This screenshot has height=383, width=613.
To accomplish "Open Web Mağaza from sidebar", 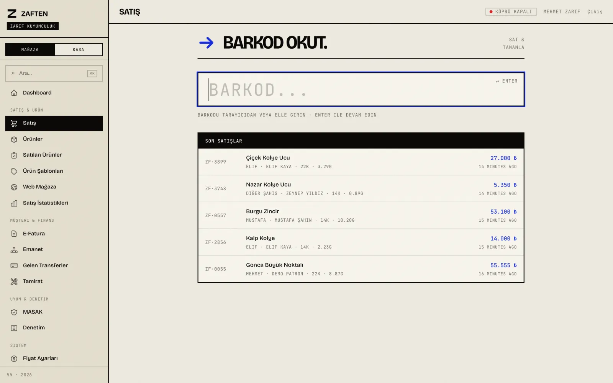I will click(x=54, y=187).
